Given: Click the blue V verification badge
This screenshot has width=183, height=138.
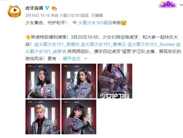Looking at the screenshot, I should (47, 8).
